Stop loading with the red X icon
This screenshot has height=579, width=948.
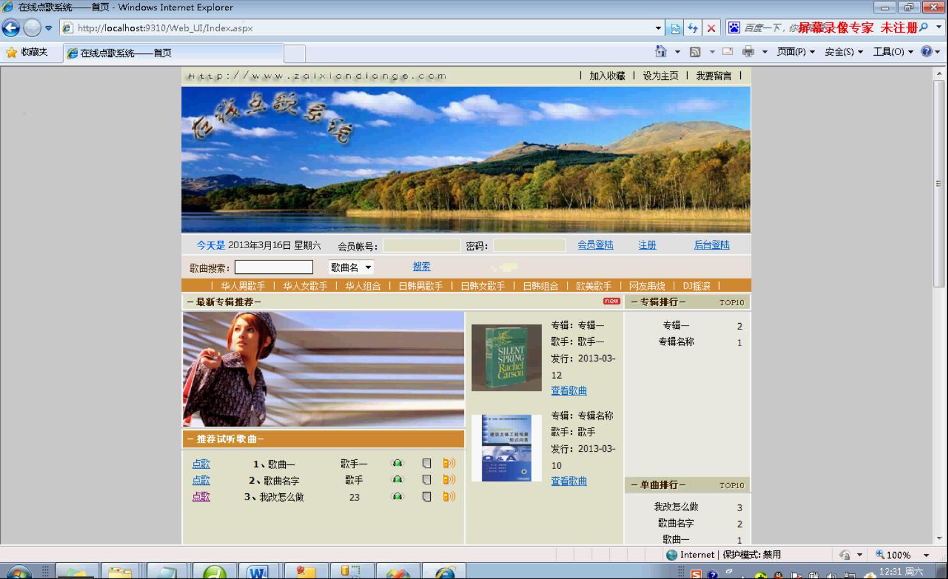[711, 28]
